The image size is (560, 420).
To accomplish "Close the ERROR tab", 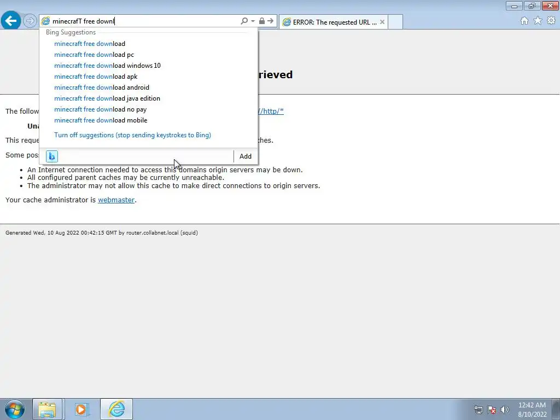I will [382, 22].
